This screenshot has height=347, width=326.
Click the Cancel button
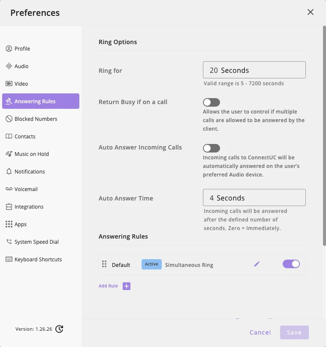(260, 332)
